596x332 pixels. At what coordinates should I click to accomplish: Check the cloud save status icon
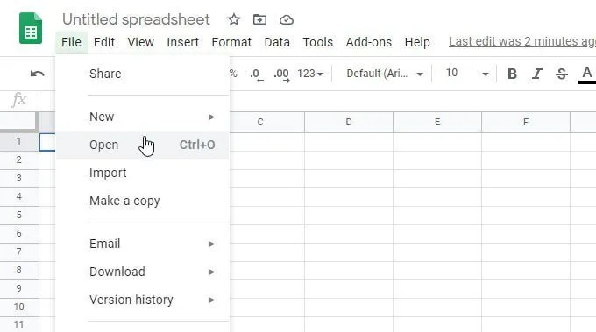click(287, 20)
